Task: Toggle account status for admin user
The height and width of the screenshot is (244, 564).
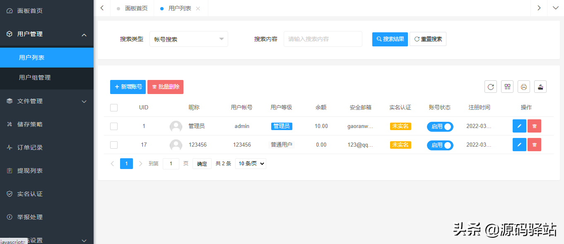Action: [x=440, y=126]
